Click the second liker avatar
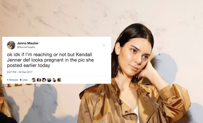The width and height of the screenshot is (203, 123). [x=39, y=80]
